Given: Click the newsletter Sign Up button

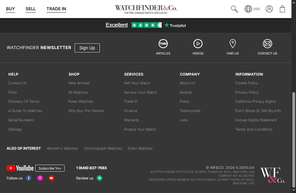Looking at the screenshot, I should tap(87, 48).
